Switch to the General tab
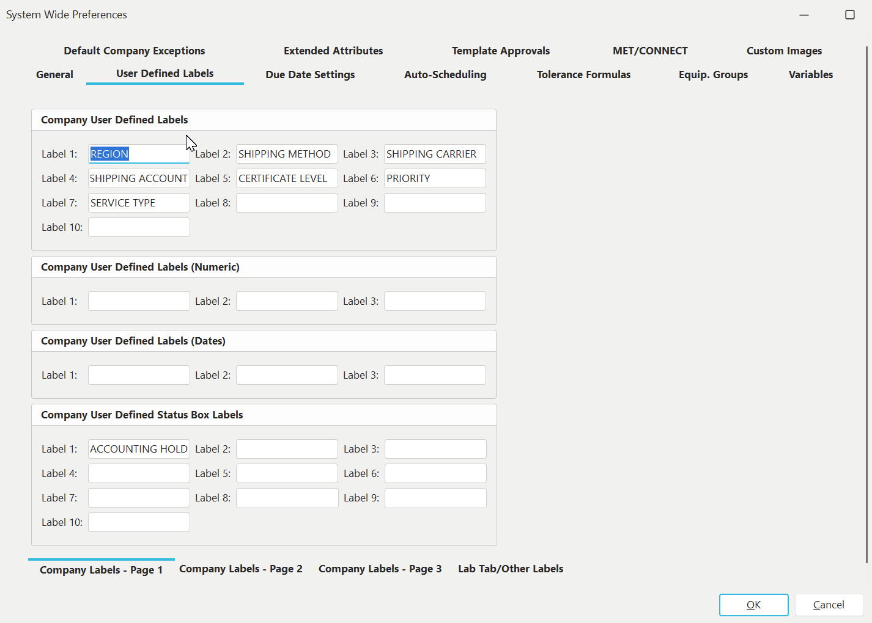The width and height of the screenshot is (872, 623). click(54, 75)
